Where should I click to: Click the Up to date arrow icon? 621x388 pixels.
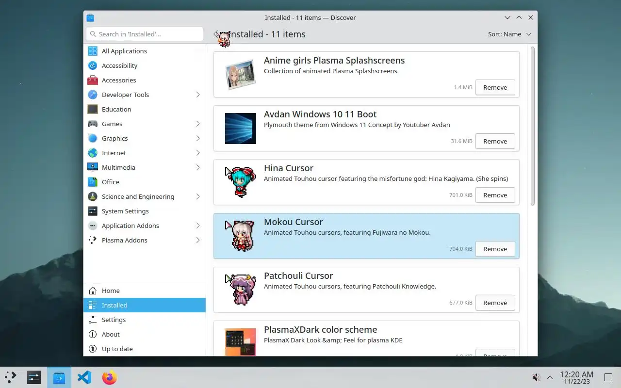tap(93, 349)
